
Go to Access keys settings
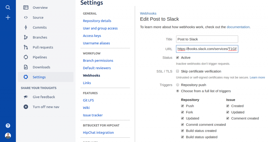92,36
